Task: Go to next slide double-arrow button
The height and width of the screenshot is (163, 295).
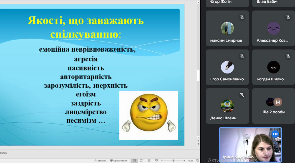Action: tap(198, 144)
